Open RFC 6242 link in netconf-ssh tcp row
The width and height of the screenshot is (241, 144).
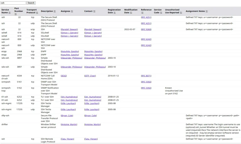(x=146, y=39)
